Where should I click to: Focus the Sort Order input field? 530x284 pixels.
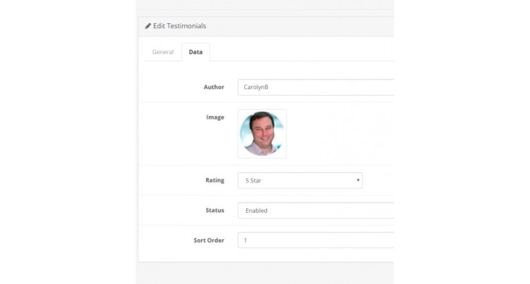point(315,240)
